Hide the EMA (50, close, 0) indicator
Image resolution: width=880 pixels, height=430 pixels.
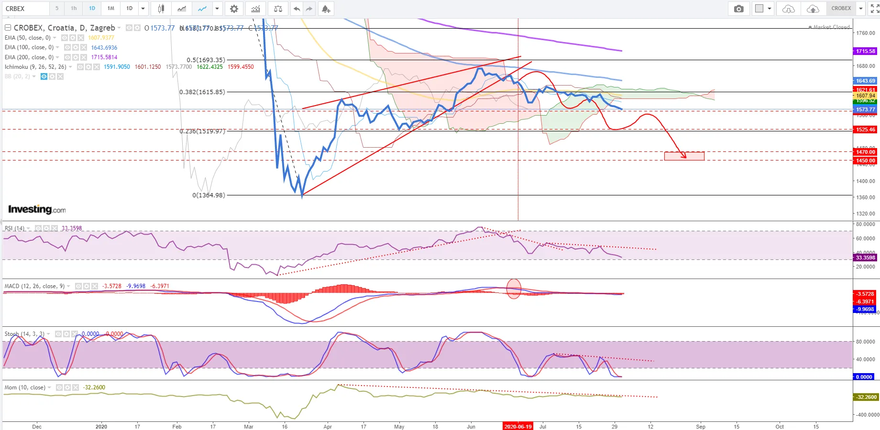click(x=65, y=38)
